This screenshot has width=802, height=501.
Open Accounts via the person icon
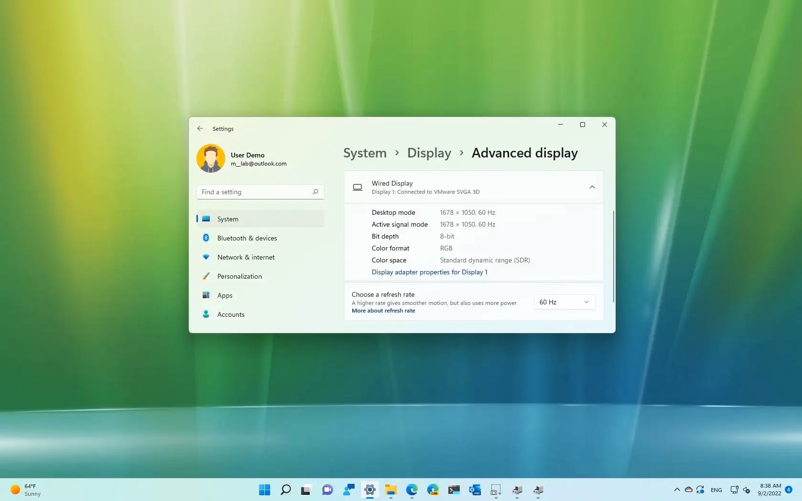click(206, 314)
